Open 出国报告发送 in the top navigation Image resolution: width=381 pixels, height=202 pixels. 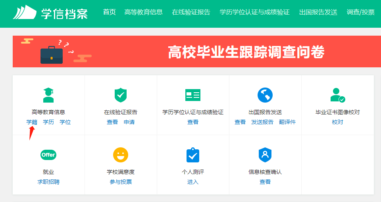coord(318,12)
